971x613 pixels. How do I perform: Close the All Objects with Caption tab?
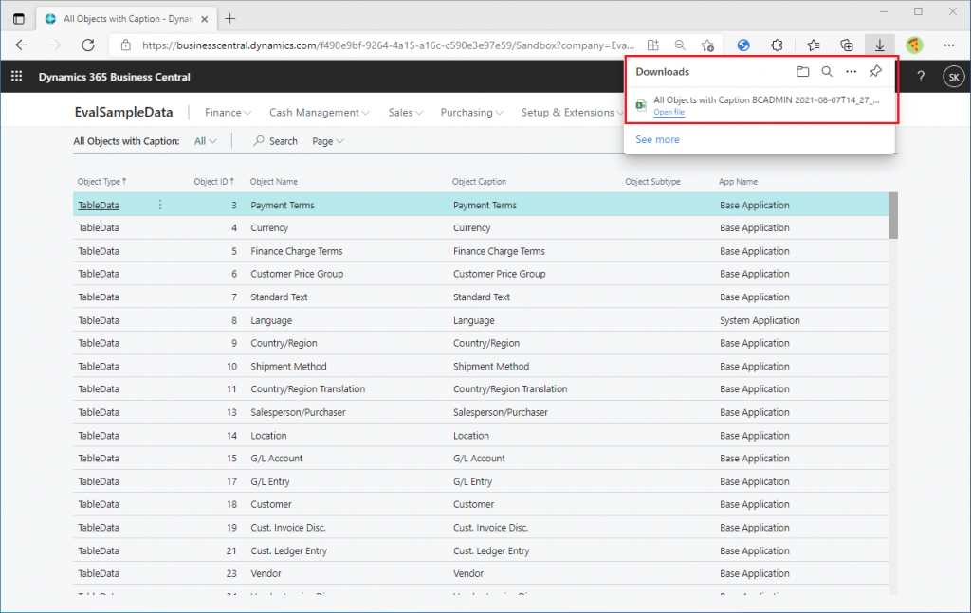[x=205, y=19]
